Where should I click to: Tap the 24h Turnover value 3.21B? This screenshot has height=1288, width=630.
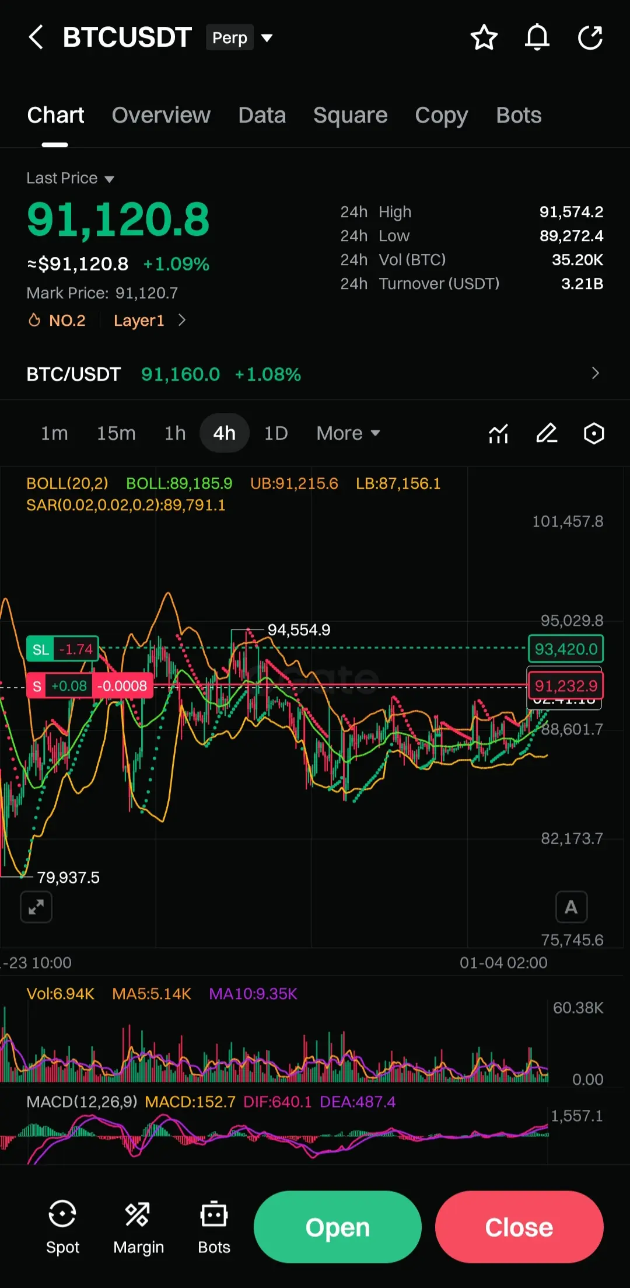click(582, 284)
